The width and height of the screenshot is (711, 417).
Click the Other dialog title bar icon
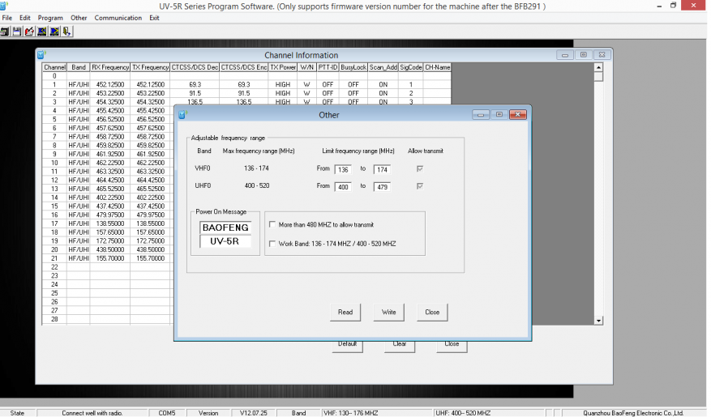[x=182, y=114]
